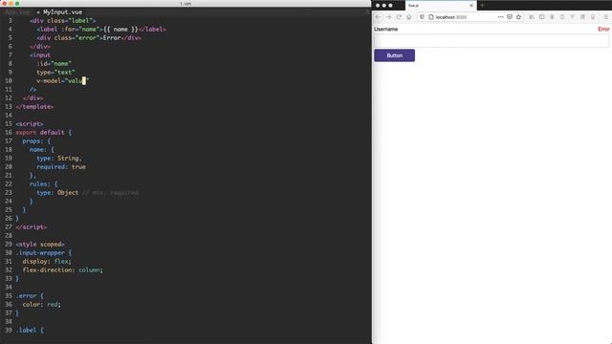612x344 pixels.
Task: Close the Vue.js browser tab
Action: point(471,6)
